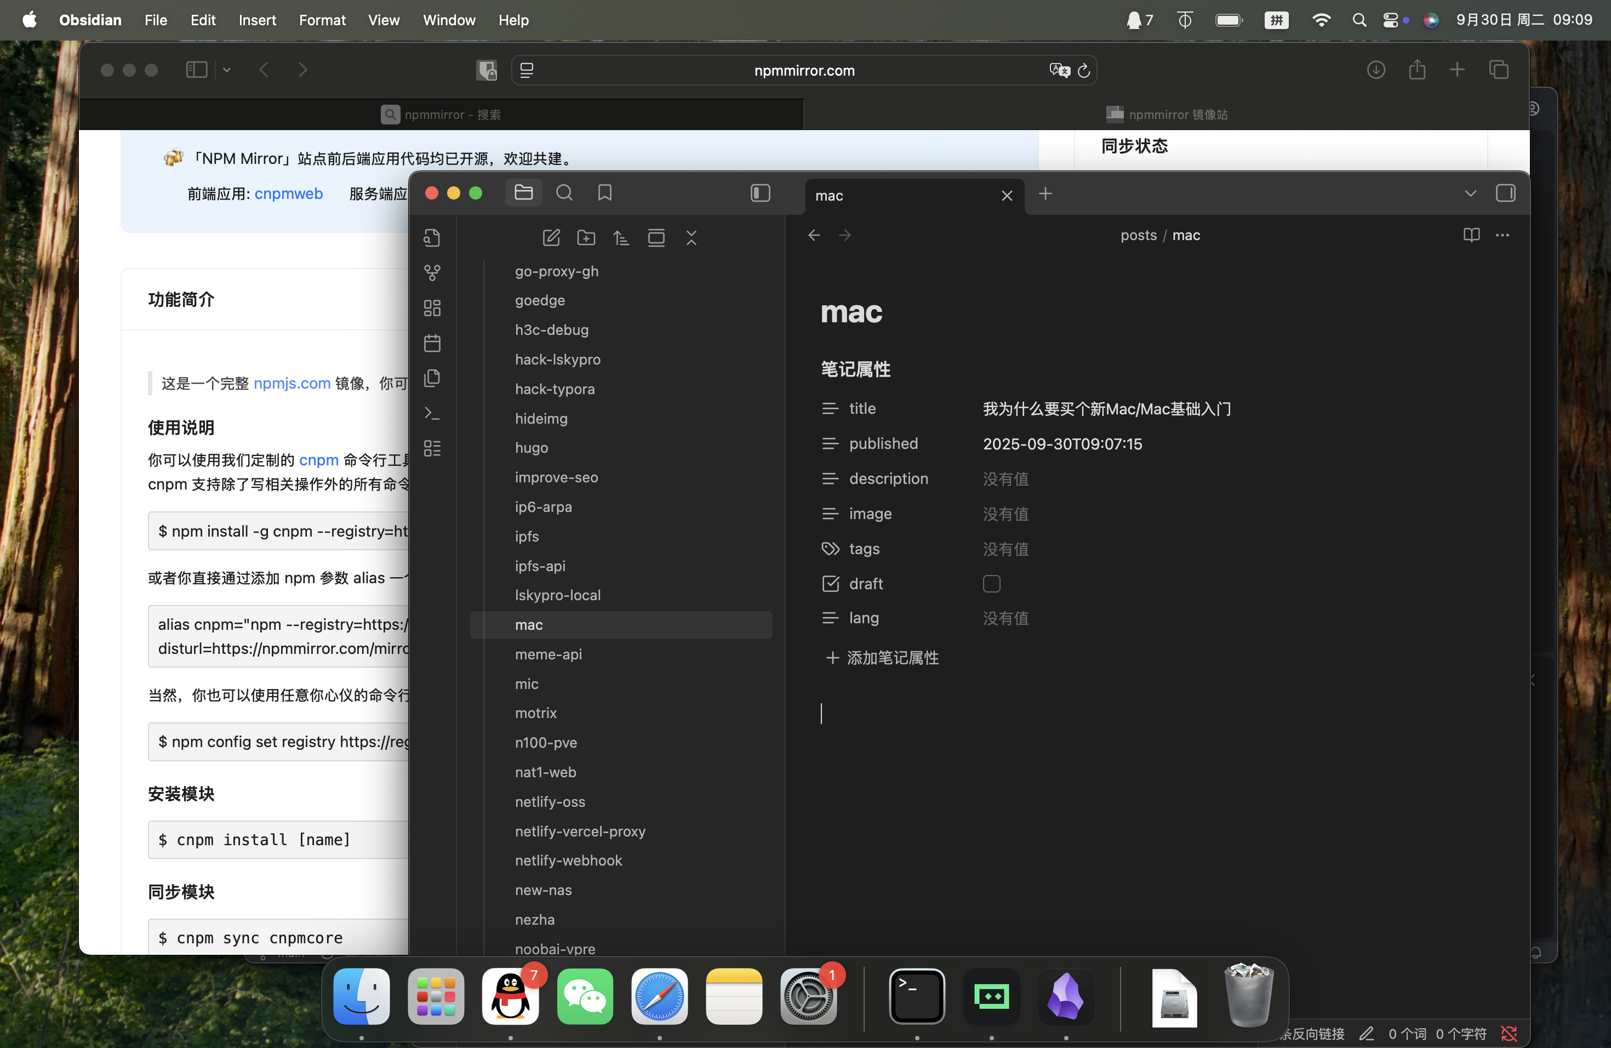Viewport: 1611px width, 1048px height.
Task: Create a new folder in file explorer
Action: [586, 238]
